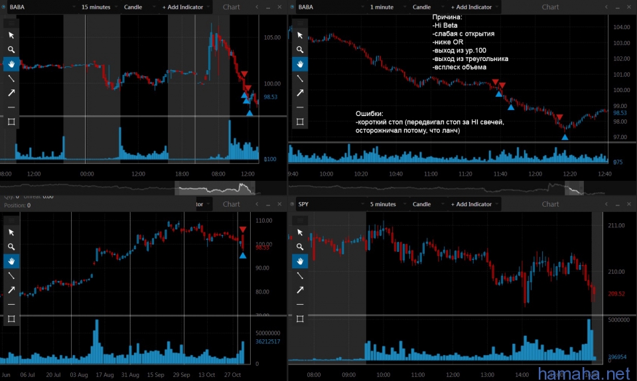This screenshot has width=637, height=381.
Task: Select the line drawing tool in SPY chart
Action: click(300, 276)
